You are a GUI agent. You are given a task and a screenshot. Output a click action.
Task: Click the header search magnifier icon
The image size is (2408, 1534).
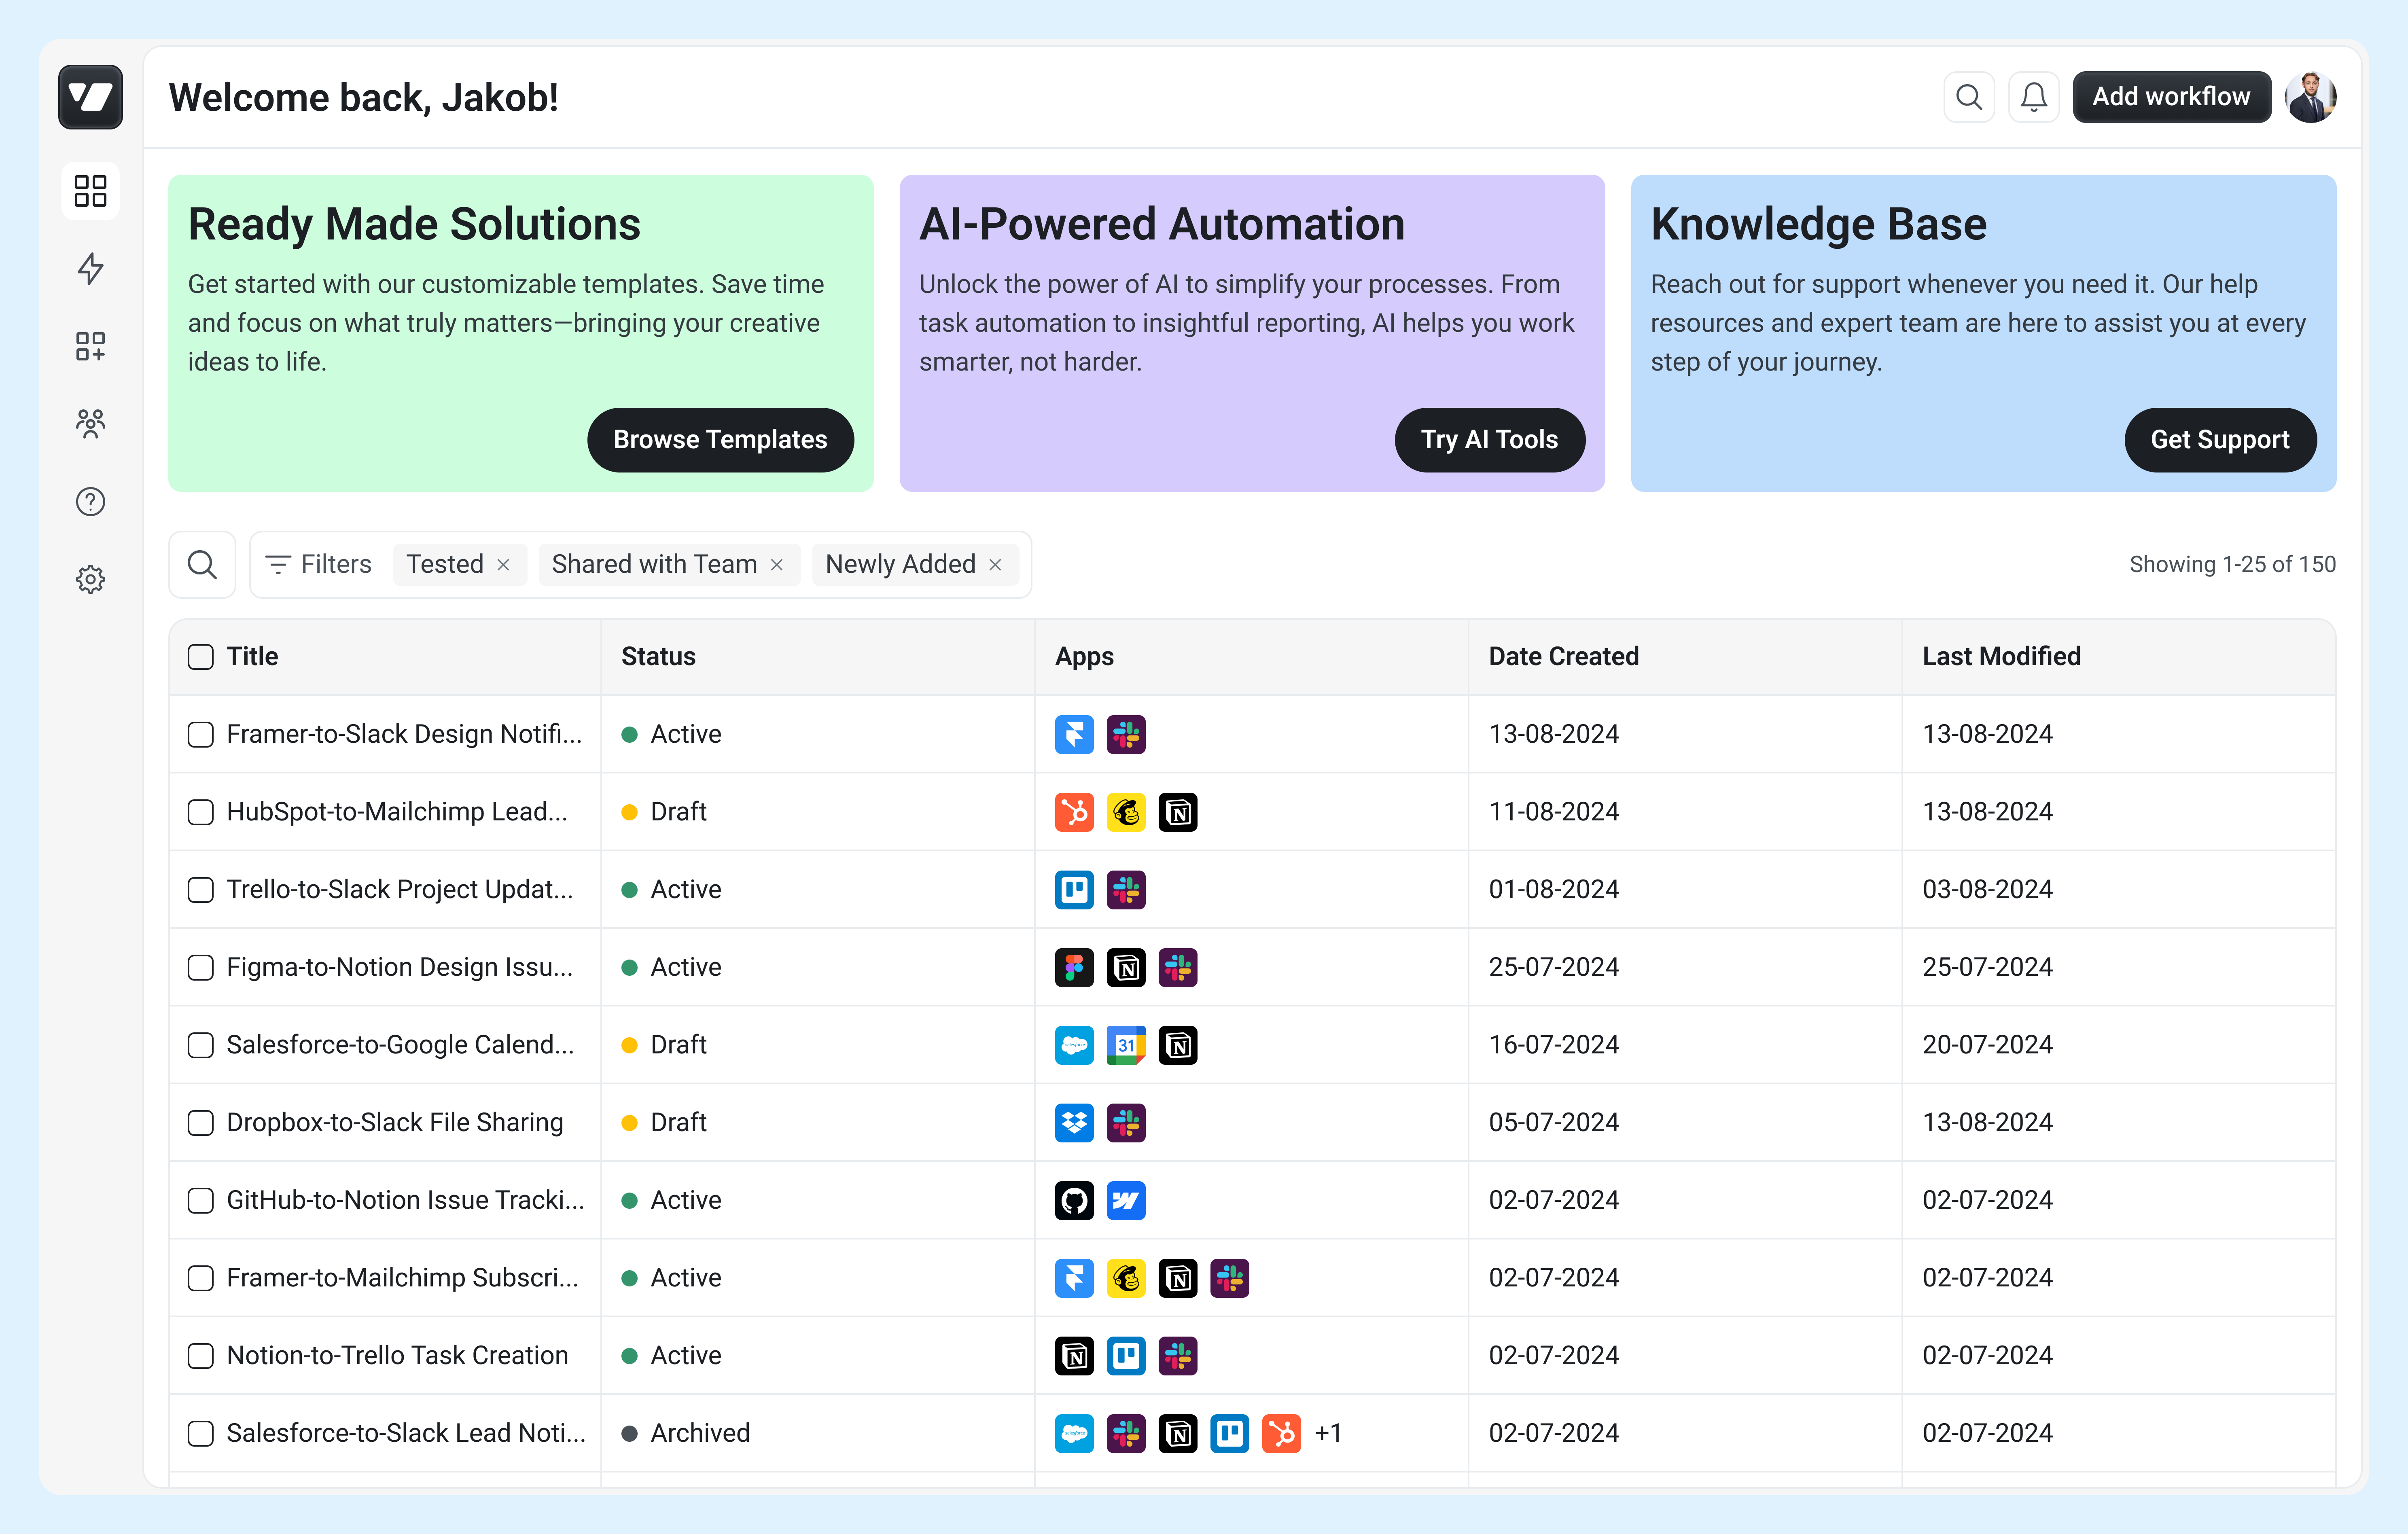[x=1968, y=97]
